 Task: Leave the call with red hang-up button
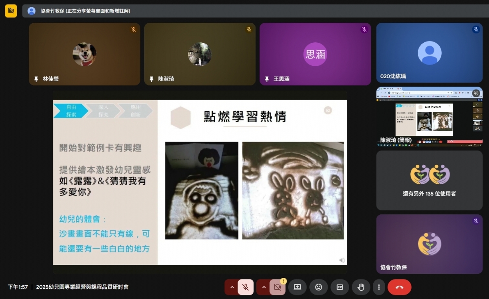tap(399, 287)
